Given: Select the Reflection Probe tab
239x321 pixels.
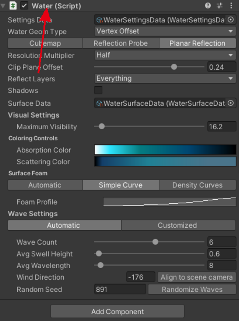Looking at the screenshot, I should point(121,43).
